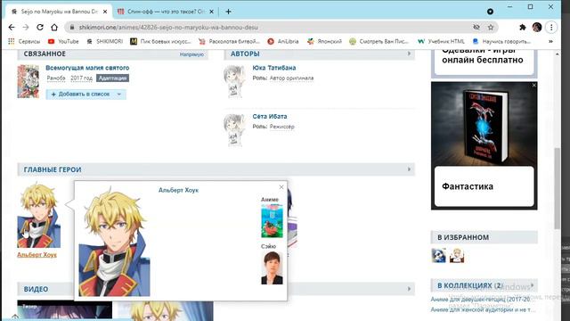570x321 pixels.
Task: Open the Сета Ибата author link
Action: coord(270,117)
